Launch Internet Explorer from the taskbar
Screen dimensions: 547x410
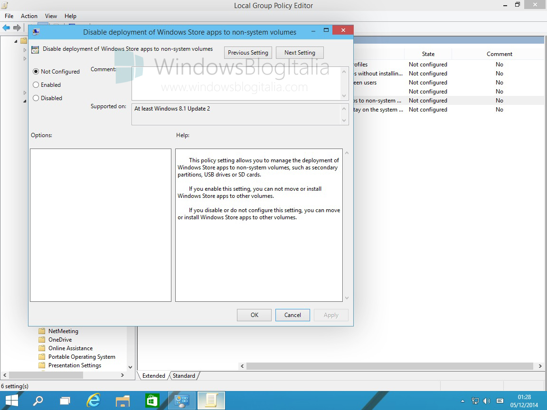(94, 401)
